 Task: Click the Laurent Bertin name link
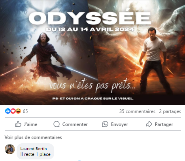click(x=34, y=148)
